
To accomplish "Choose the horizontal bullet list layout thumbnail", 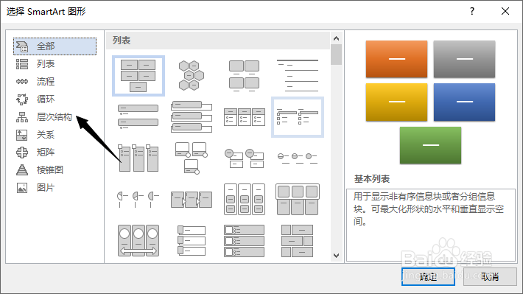I will (x=244, y=117).
